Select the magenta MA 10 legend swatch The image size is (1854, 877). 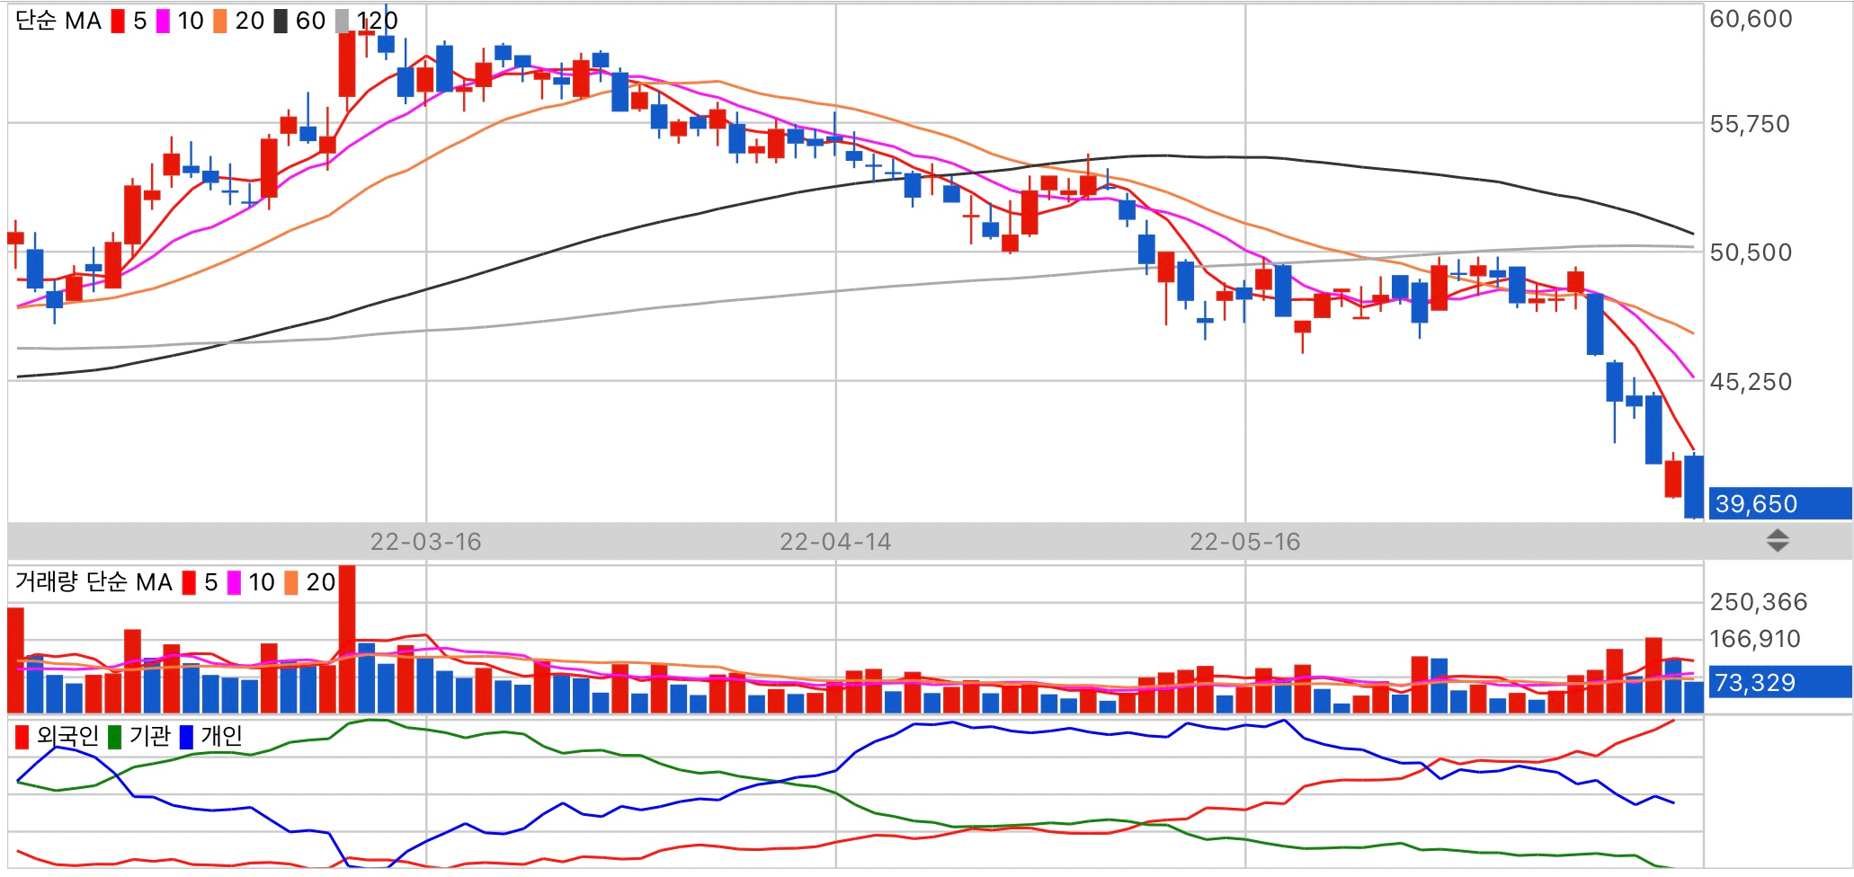(x=163, y=21)
